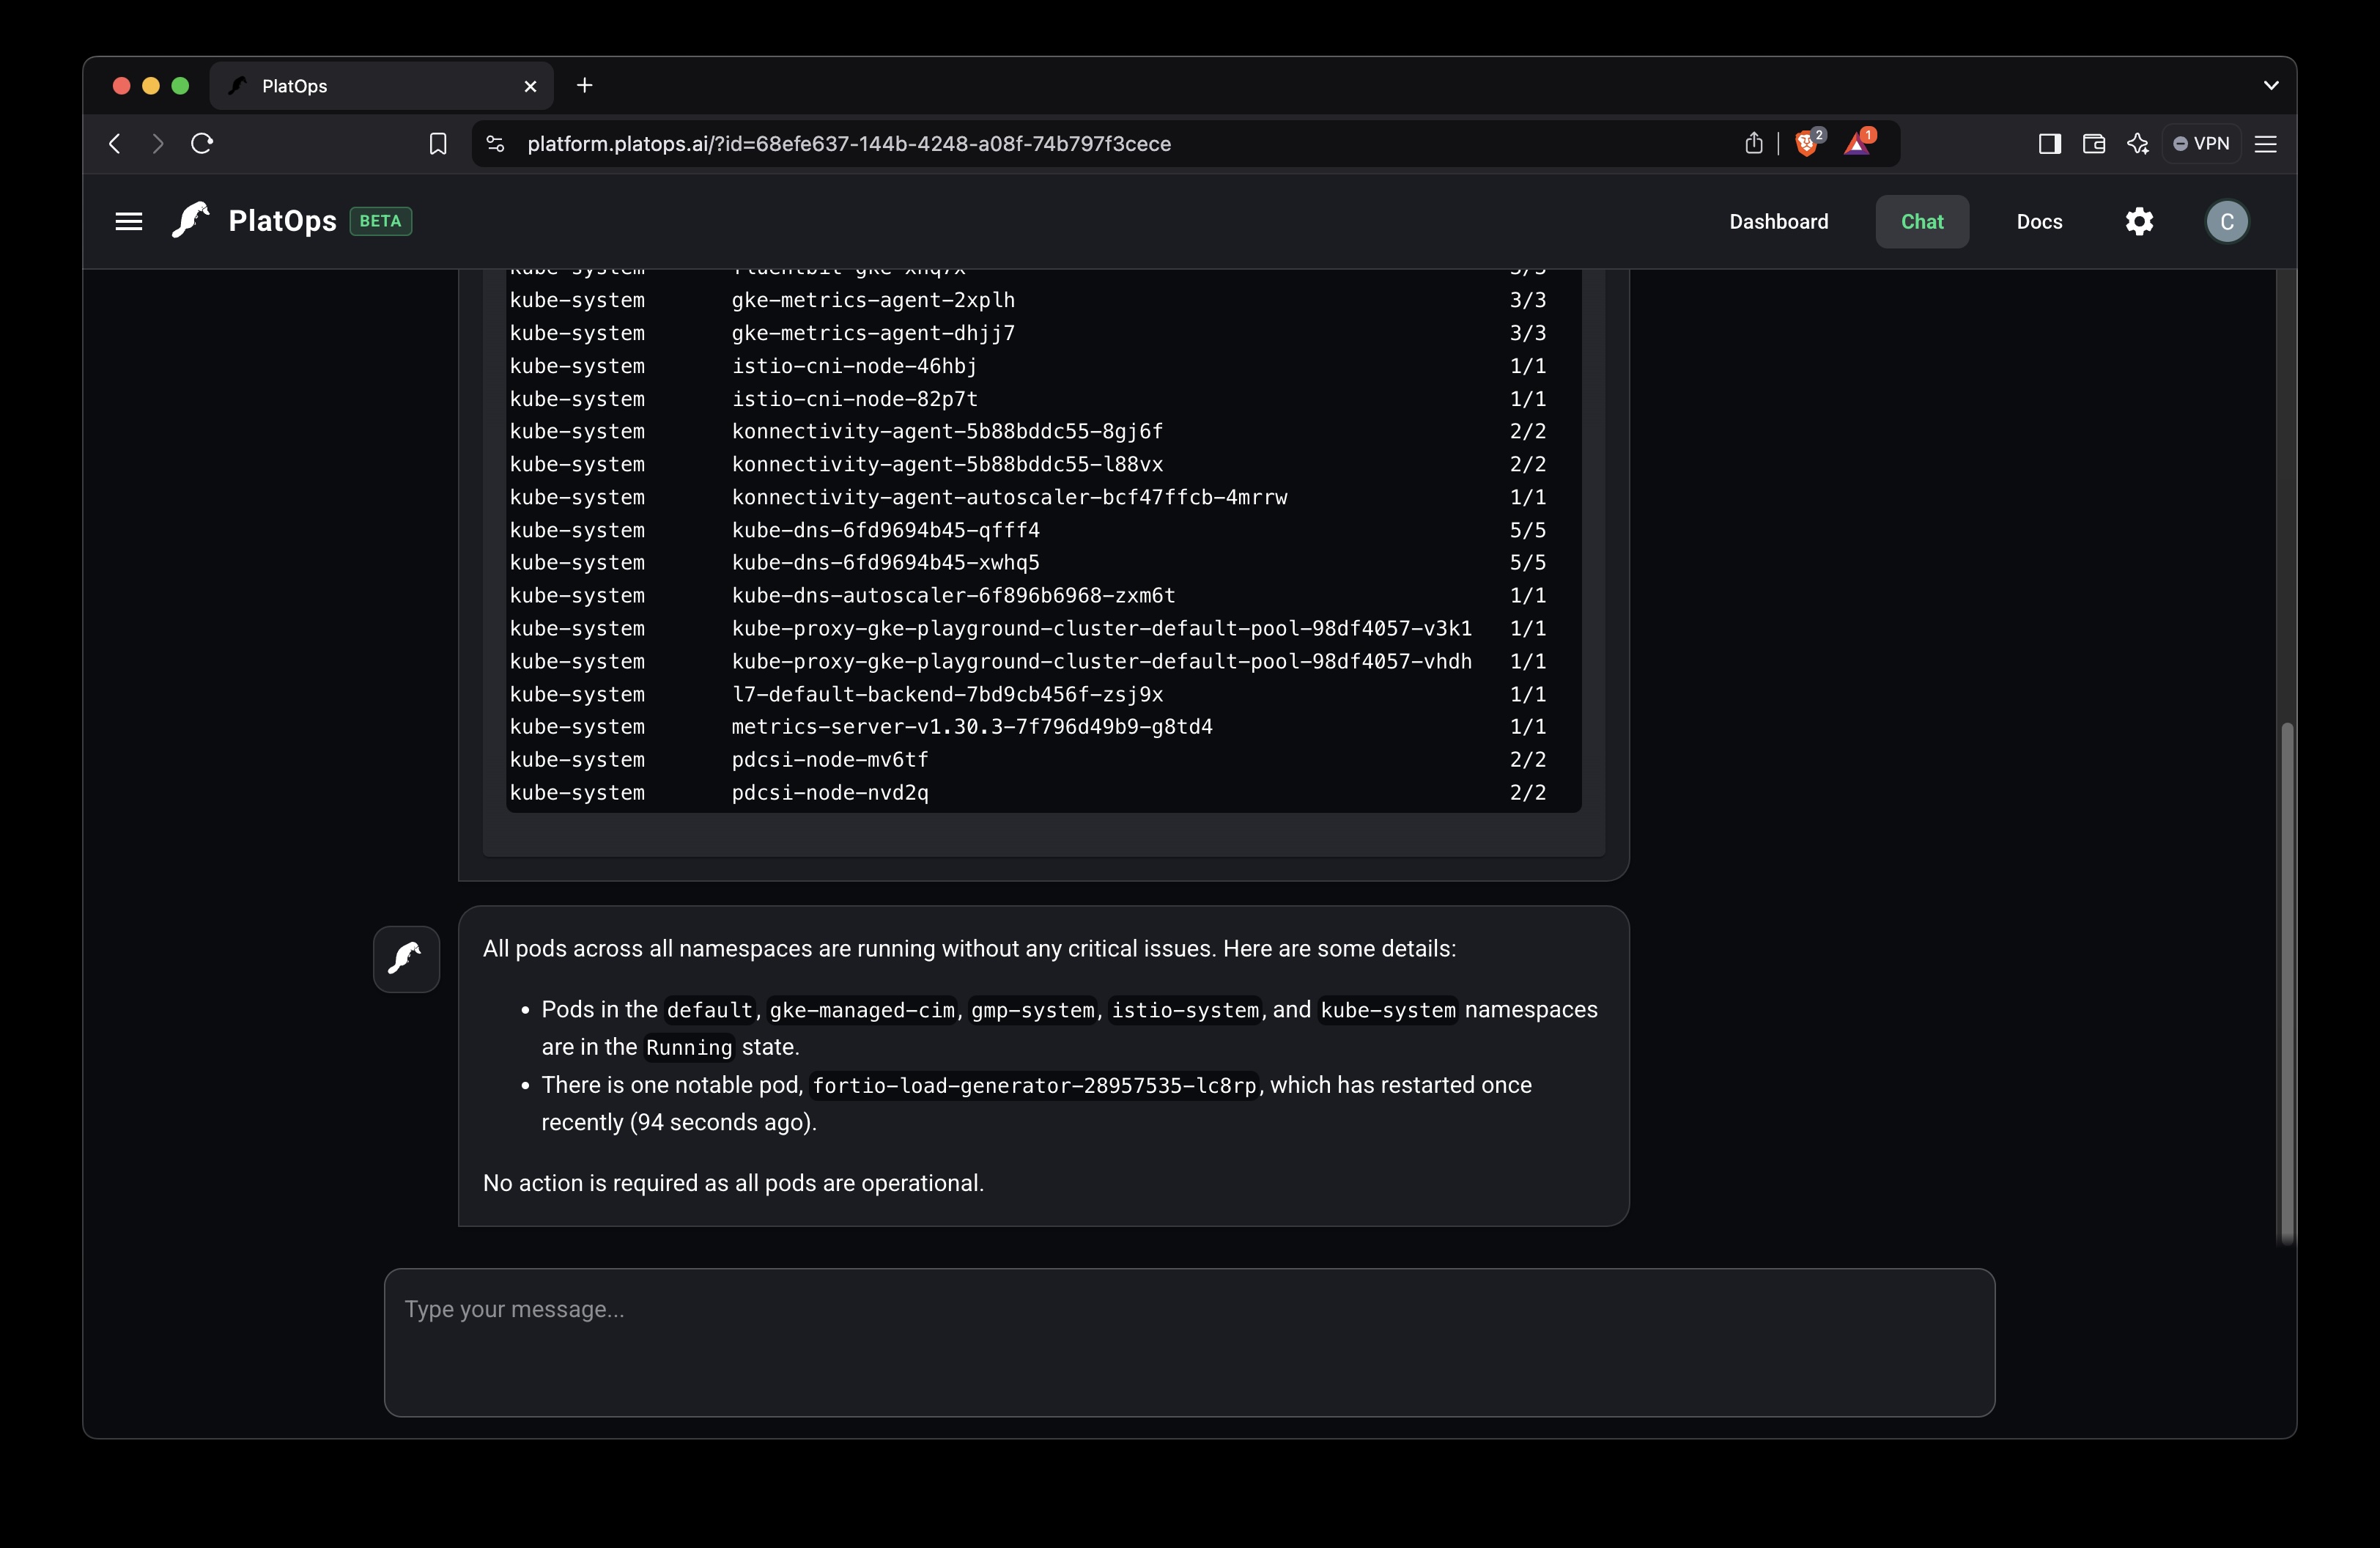Click the Running state code text
The height and width of the screenshot is (1548, 2380).
689,1048
